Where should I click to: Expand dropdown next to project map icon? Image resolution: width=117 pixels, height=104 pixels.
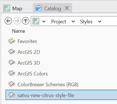44,21
